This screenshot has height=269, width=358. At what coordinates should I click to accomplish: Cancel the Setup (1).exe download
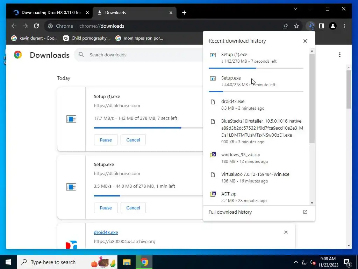click(x=133, y=140)
